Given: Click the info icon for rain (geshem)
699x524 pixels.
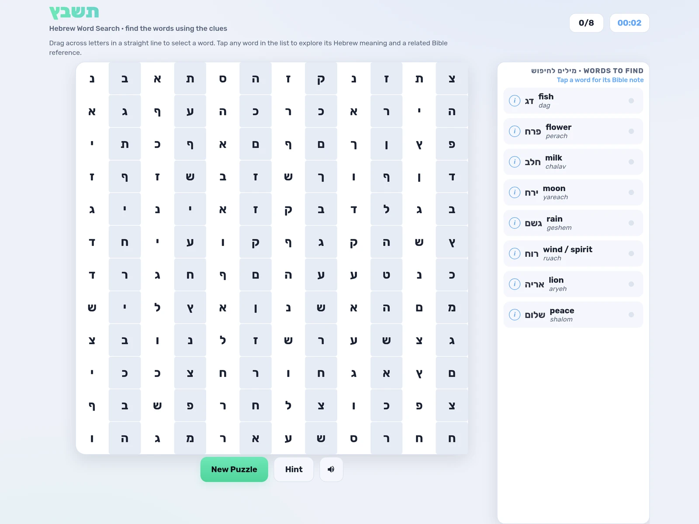Looking at the screenshot, I should pyautogui.click(x=515, y=223).
